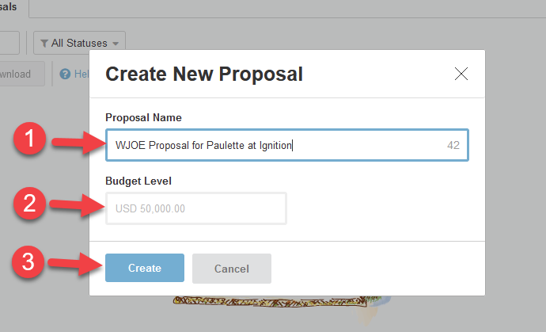Screen dimensions: 546x332
Task: Click the red step 2 circle marker
Action: pos(31,204)
